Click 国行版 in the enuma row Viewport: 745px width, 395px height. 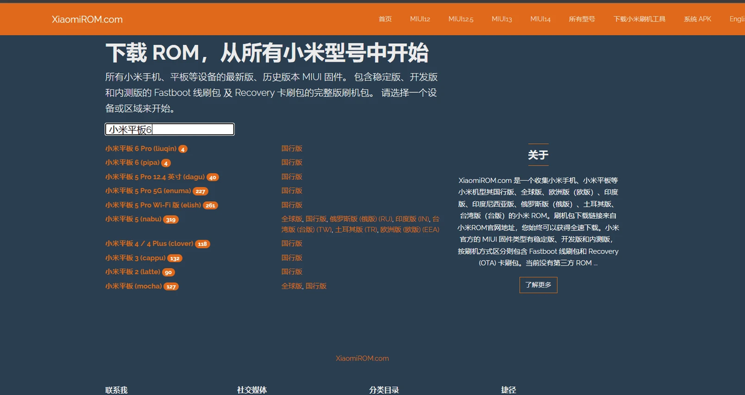pyautogui.click(x=292, y=191)
